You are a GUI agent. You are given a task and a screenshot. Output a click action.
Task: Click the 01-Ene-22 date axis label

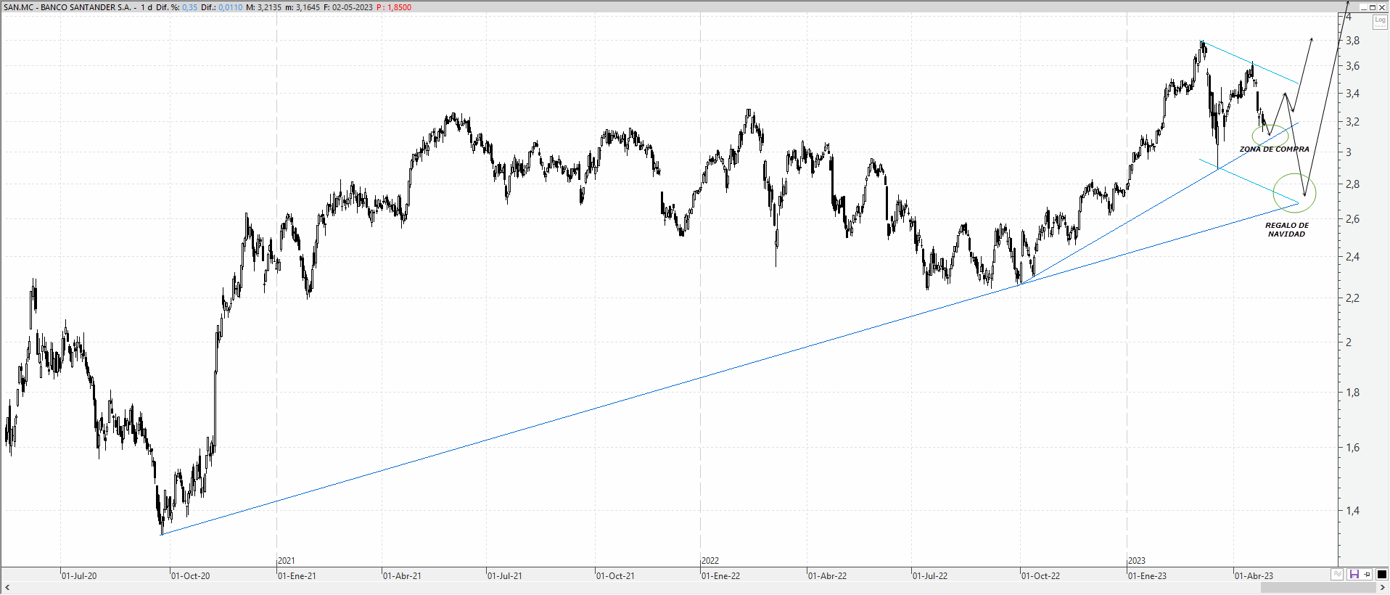point(721,576)
